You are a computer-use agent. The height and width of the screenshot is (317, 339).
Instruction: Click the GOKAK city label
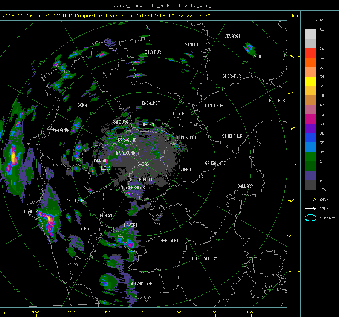click(x=83, y=105)
